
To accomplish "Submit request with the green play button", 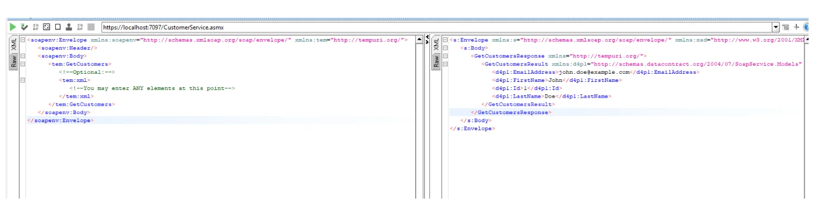I will coord(12,27).
